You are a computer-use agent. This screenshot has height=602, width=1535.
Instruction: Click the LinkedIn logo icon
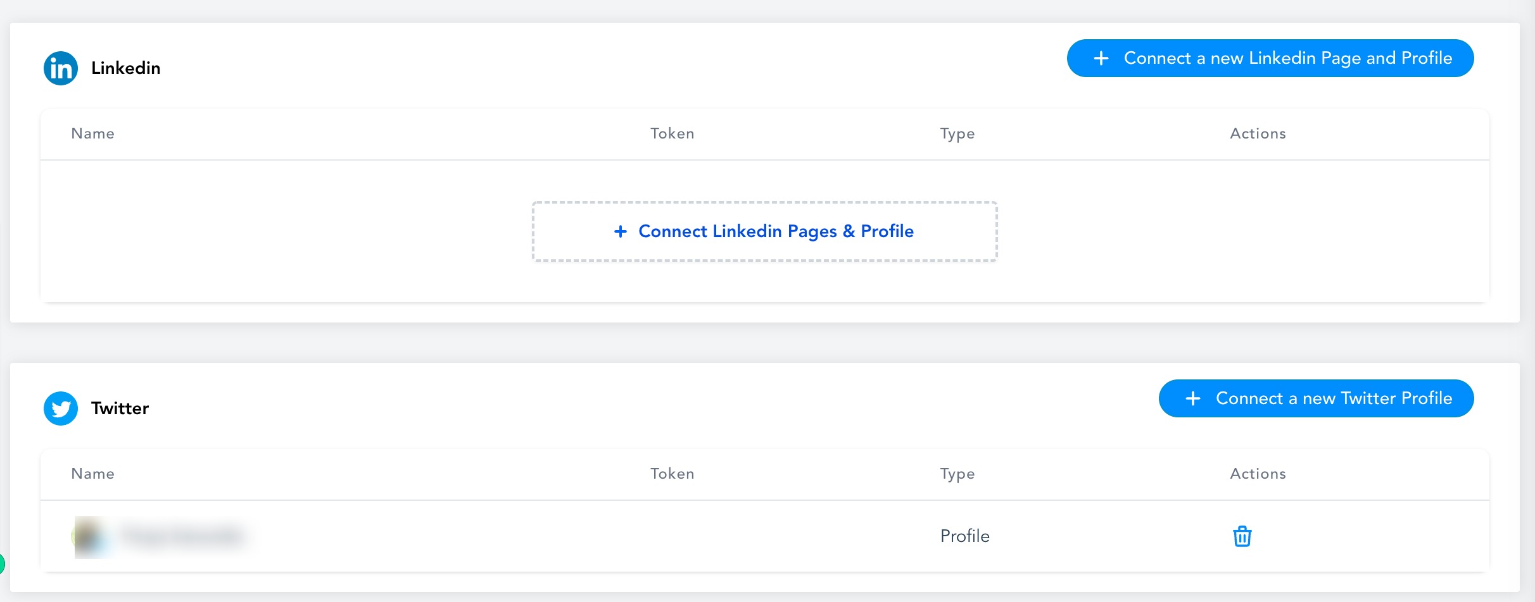(x=61, y=68)
